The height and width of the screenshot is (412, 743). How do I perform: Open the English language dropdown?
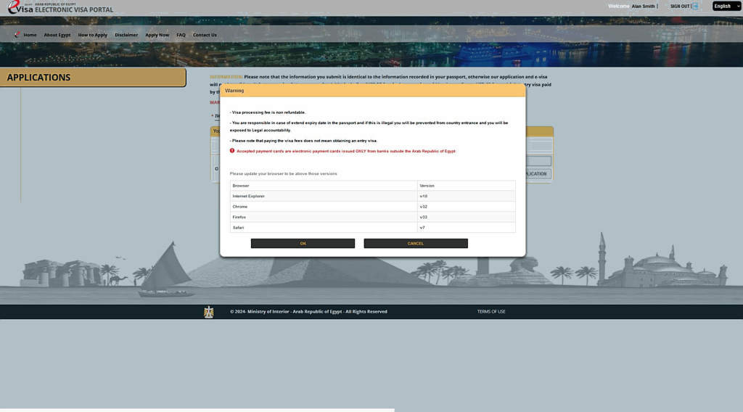coord(726,6)
